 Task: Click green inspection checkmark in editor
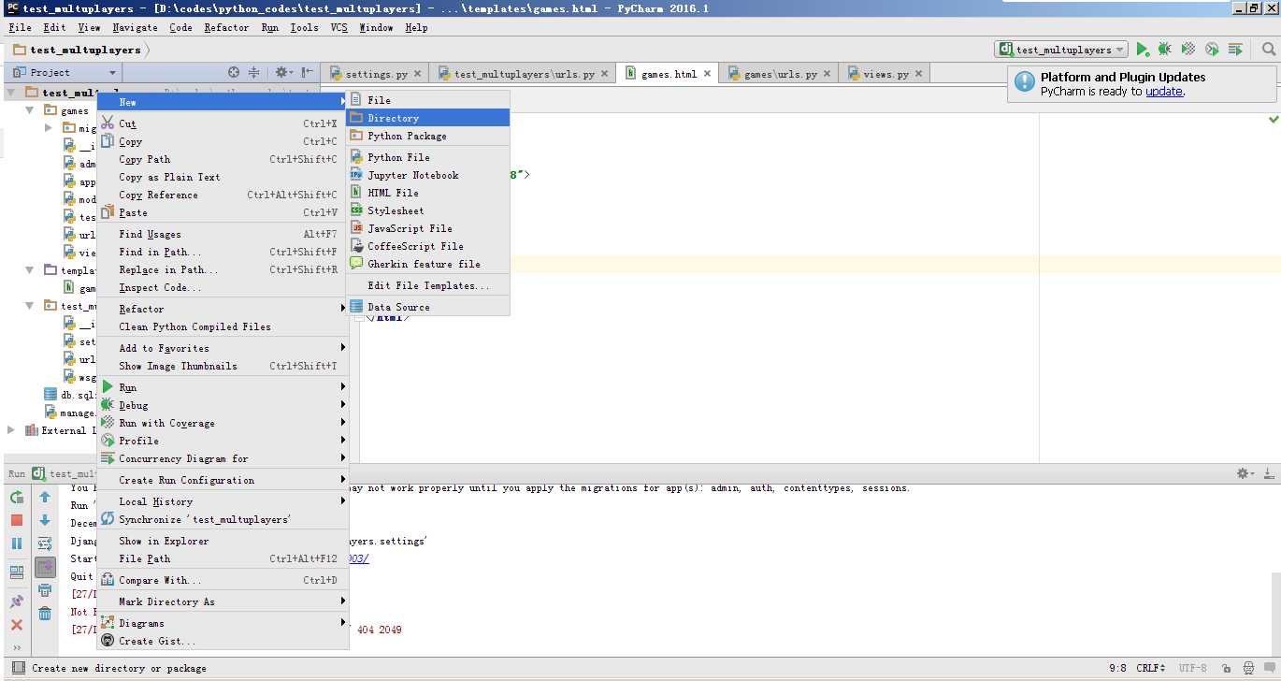1274,120
